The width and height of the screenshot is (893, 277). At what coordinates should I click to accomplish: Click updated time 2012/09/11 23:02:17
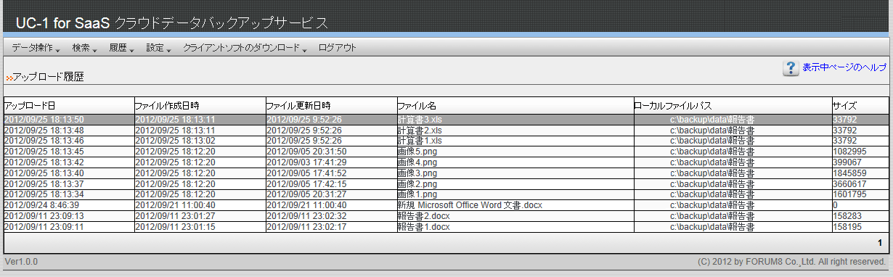click(307, 227)
